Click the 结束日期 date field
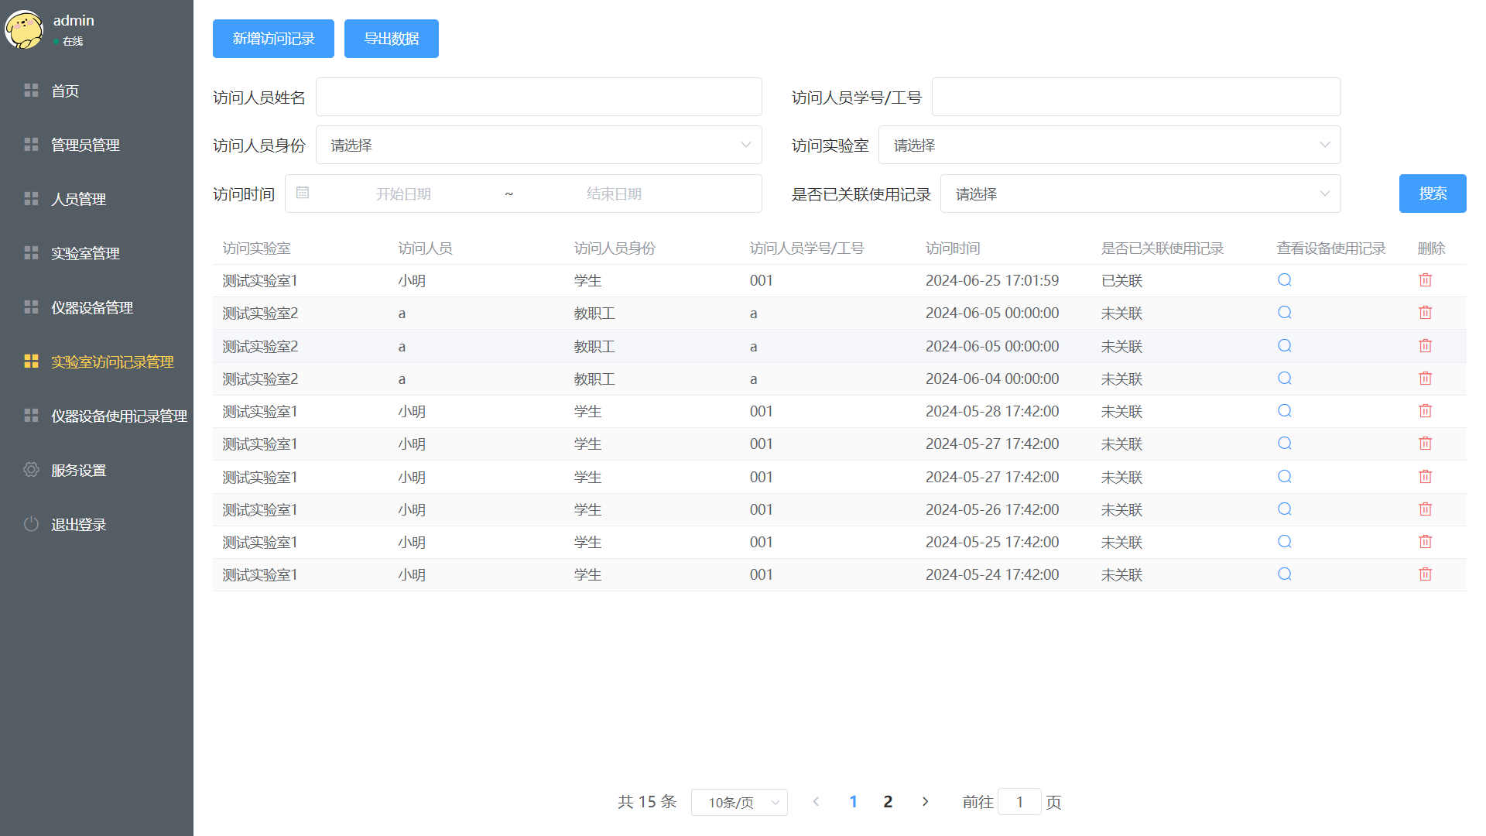The height and width of the screenshot is (836, 1486). click(x=614, y=194)
